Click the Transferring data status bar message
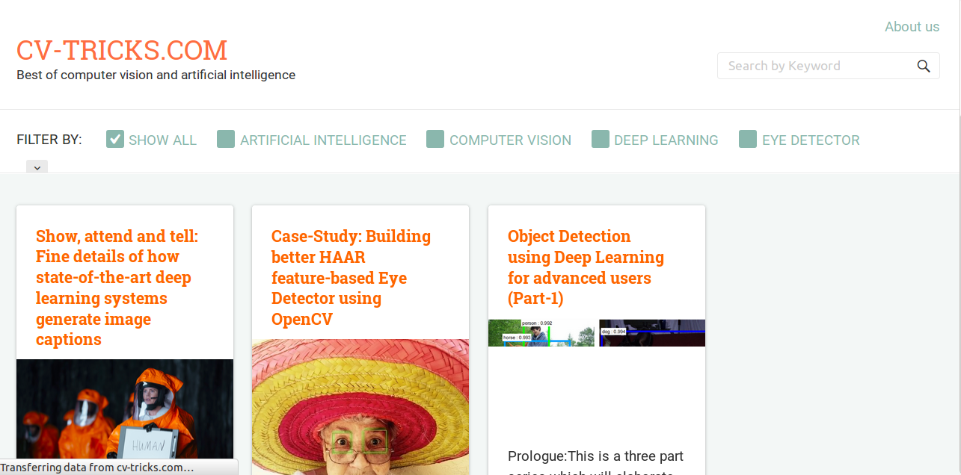Image resolution: width=961 pixels, height=475 pixels. point(97,468)
